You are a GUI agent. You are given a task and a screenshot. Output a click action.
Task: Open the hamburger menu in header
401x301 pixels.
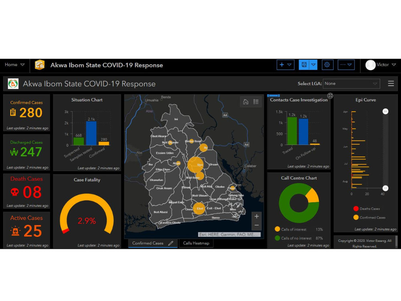pyautogui.click(x=391, y=83)
